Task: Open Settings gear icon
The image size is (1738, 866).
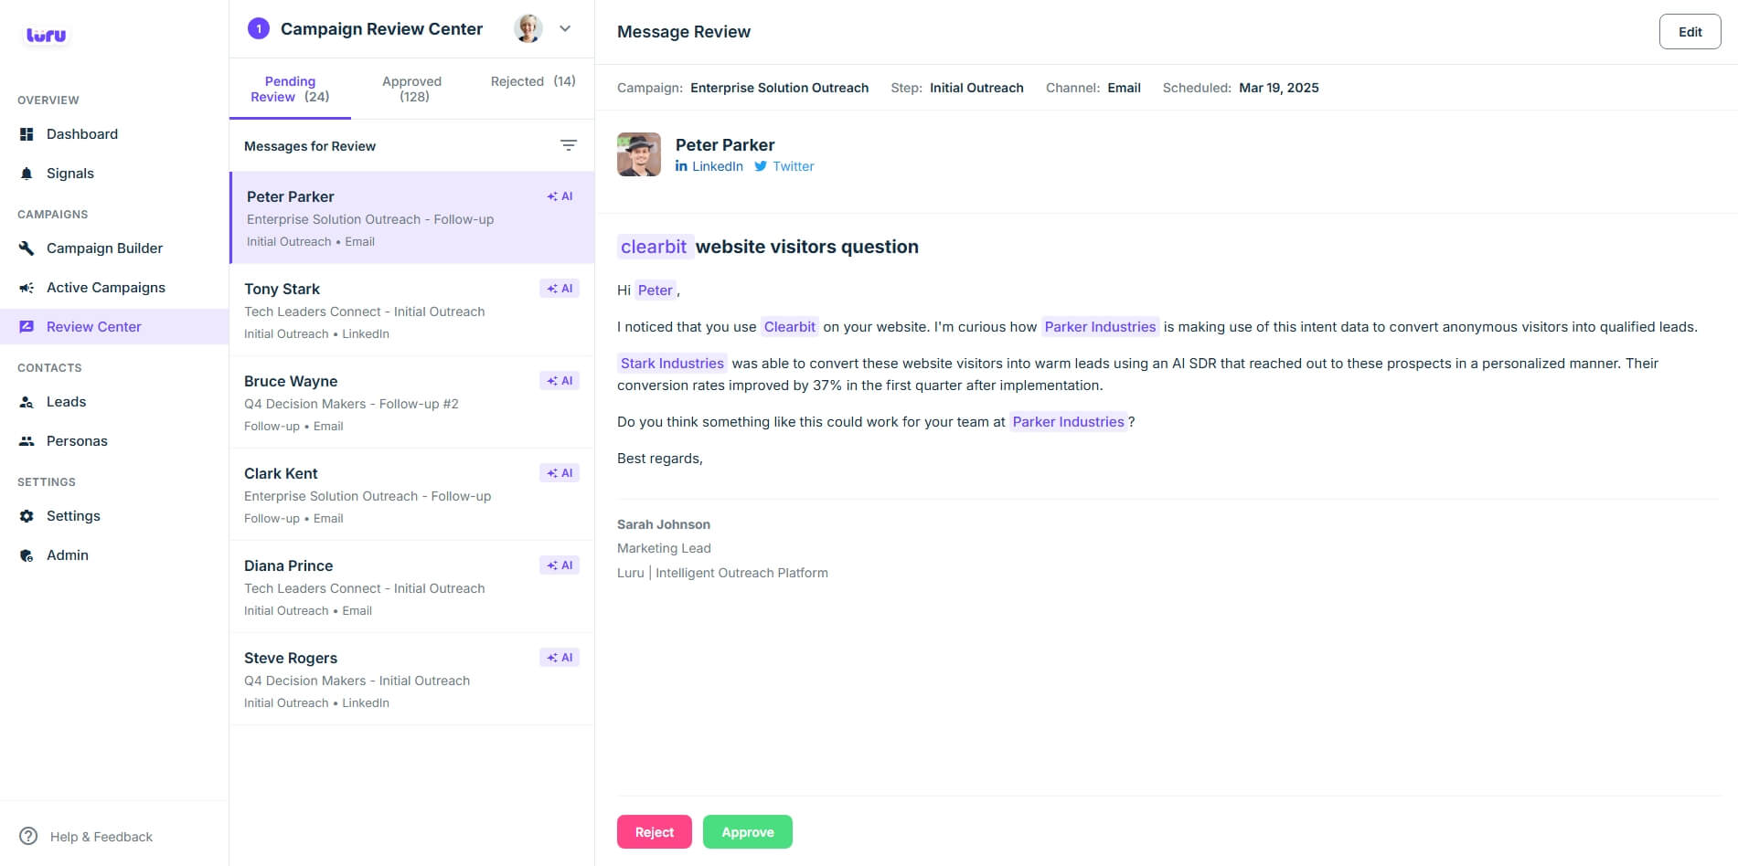Action: [27, 516]
